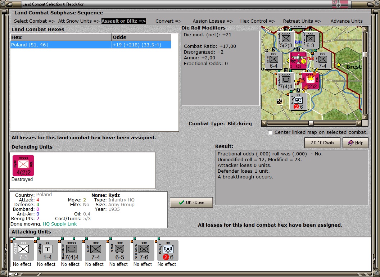Click the Hex Control subphase step
Screen dimensions: 380x277
point(257,21)
